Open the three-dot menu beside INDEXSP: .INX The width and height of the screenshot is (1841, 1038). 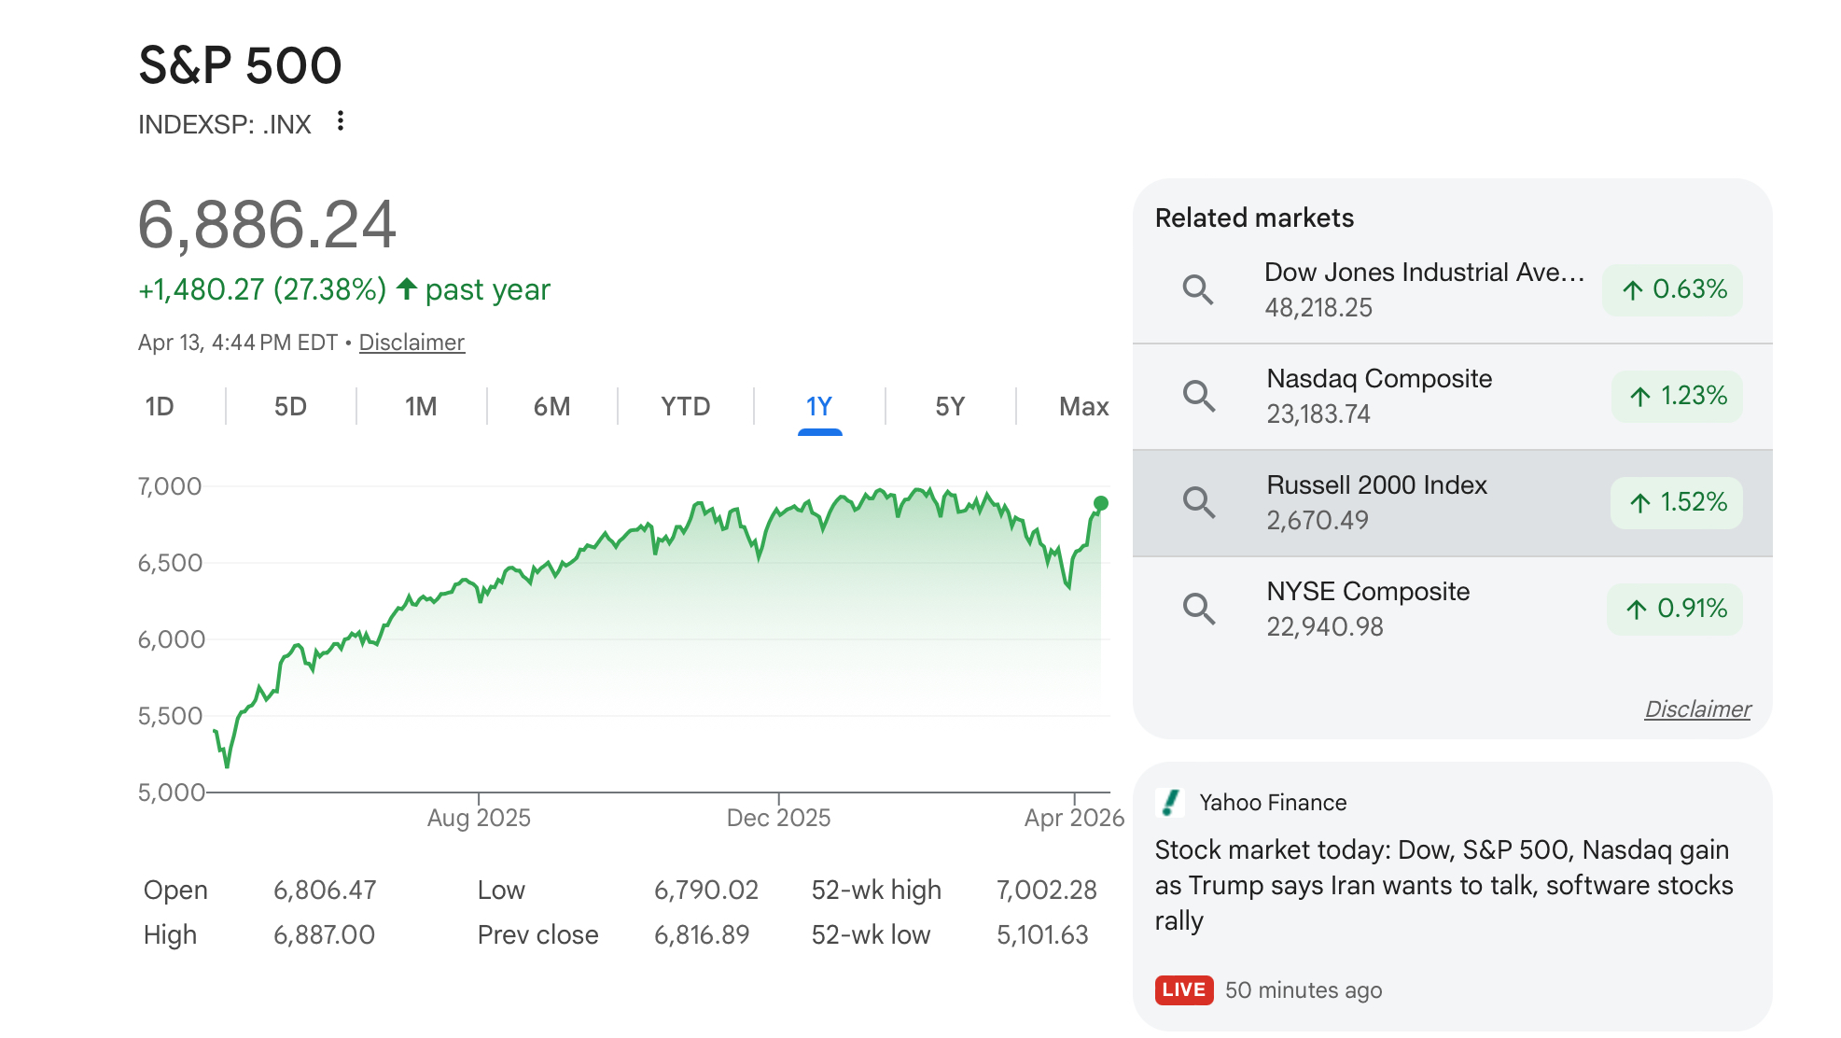[x=341, y=121]
